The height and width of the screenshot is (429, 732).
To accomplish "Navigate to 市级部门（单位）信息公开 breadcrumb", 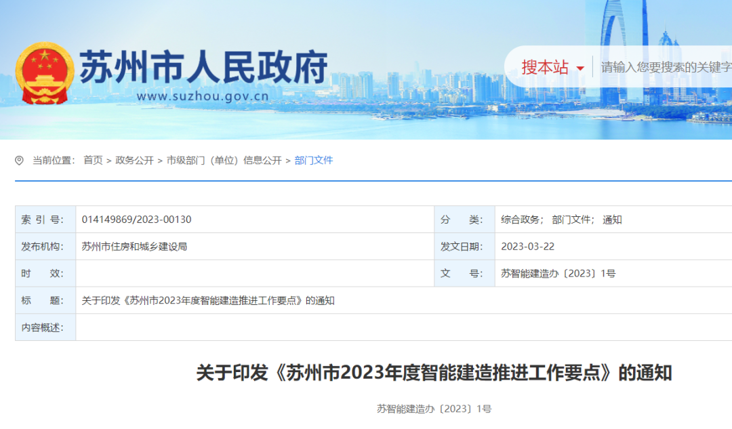I will (x=224, y=161).
